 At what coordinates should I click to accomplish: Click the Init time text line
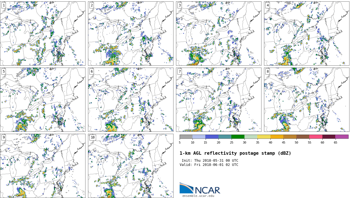pyautogui.click(x=210, y=161)
